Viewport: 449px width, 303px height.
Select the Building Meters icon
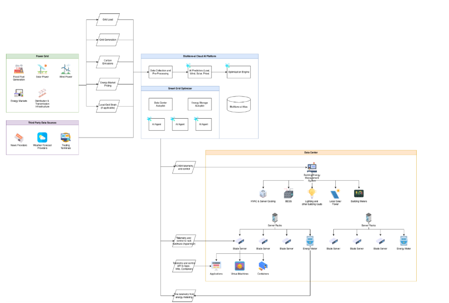point(359,193)
